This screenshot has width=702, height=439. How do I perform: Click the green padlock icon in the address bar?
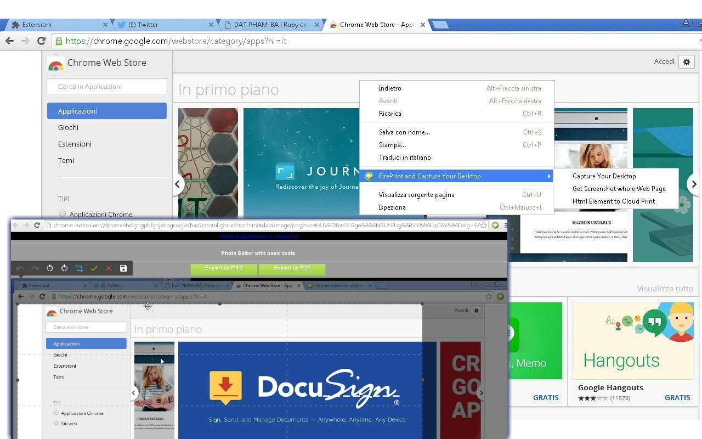click(x=59, y=41)
